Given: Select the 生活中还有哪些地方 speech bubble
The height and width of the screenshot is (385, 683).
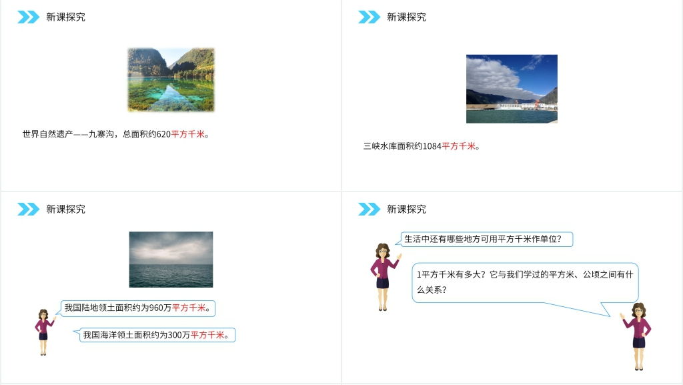Looking at the screenshot, I should pyautogui.click(x=487, y=239).
